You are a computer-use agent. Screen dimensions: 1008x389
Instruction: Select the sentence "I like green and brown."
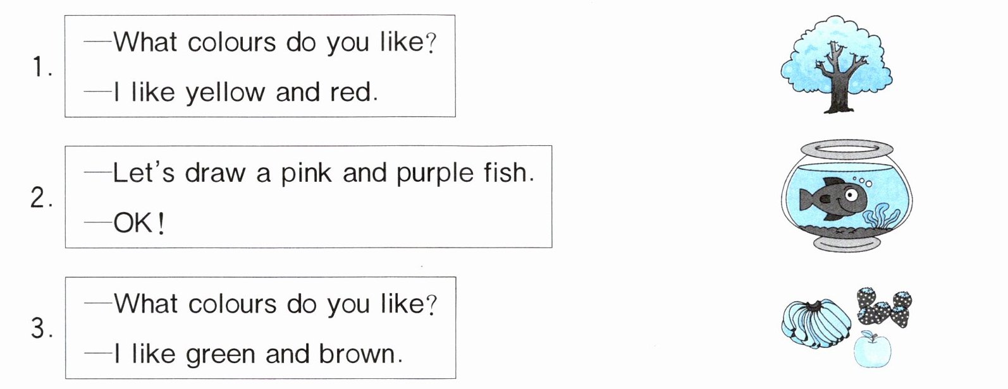257,354
